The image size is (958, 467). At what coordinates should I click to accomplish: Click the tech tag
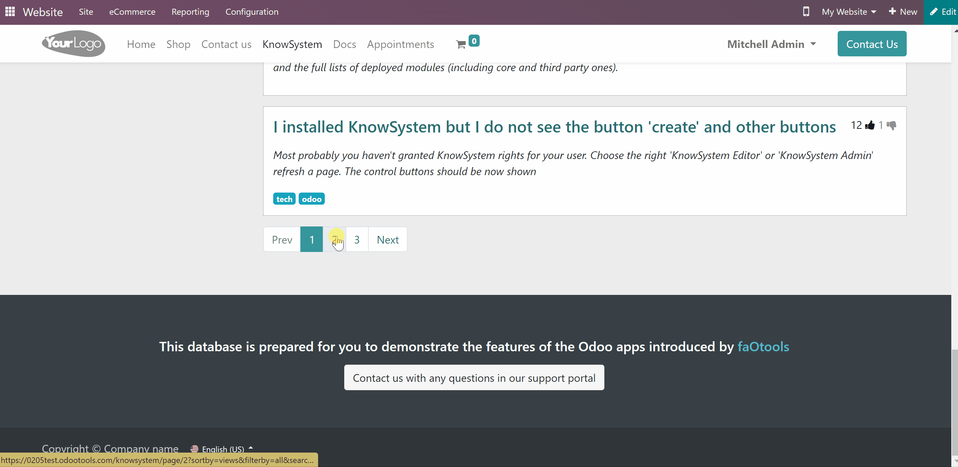click(x=285, y=199)
